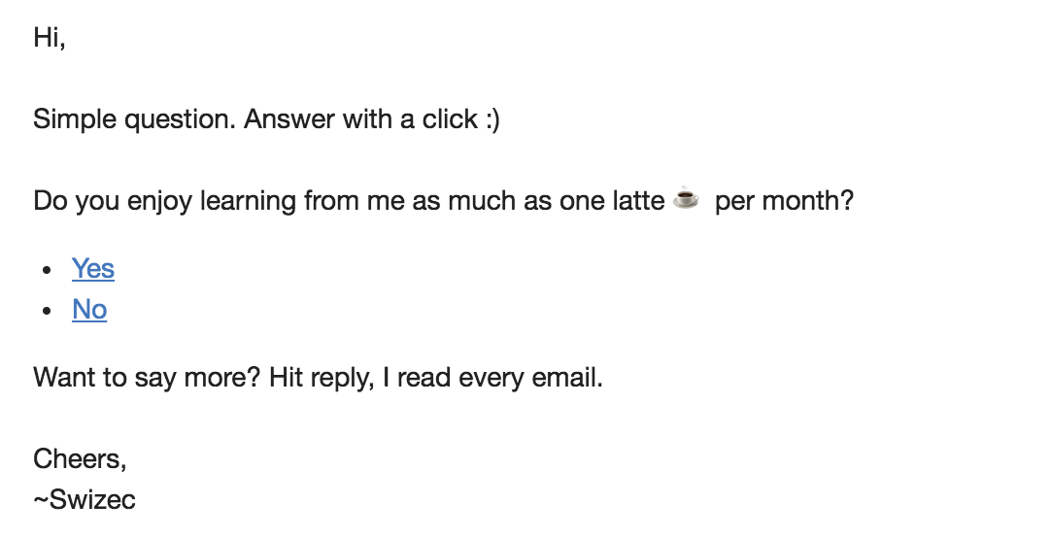Click the words "Hit reply,"
The width and height of the screenshot is (1051, 538).
322,378
